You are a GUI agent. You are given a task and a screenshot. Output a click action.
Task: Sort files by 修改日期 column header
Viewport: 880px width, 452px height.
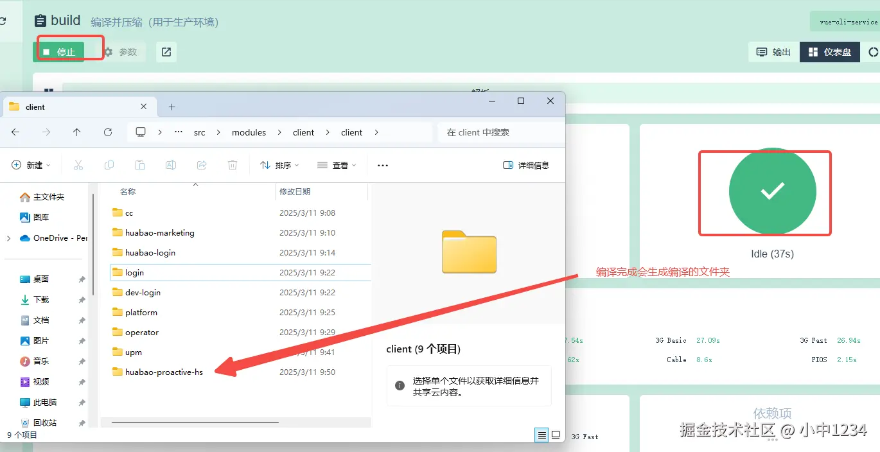coord(295,191)
